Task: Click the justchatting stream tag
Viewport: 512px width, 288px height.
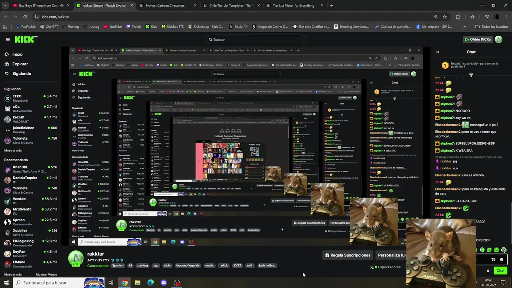Action: [267, 266]
